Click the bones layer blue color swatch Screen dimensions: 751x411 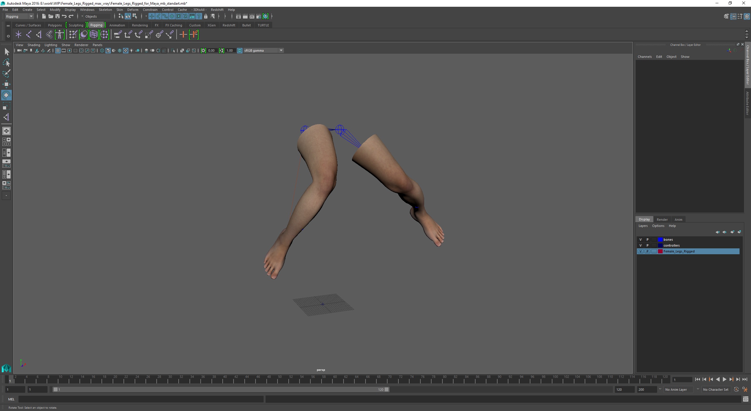pyautogui.click(x=660, y=240)
